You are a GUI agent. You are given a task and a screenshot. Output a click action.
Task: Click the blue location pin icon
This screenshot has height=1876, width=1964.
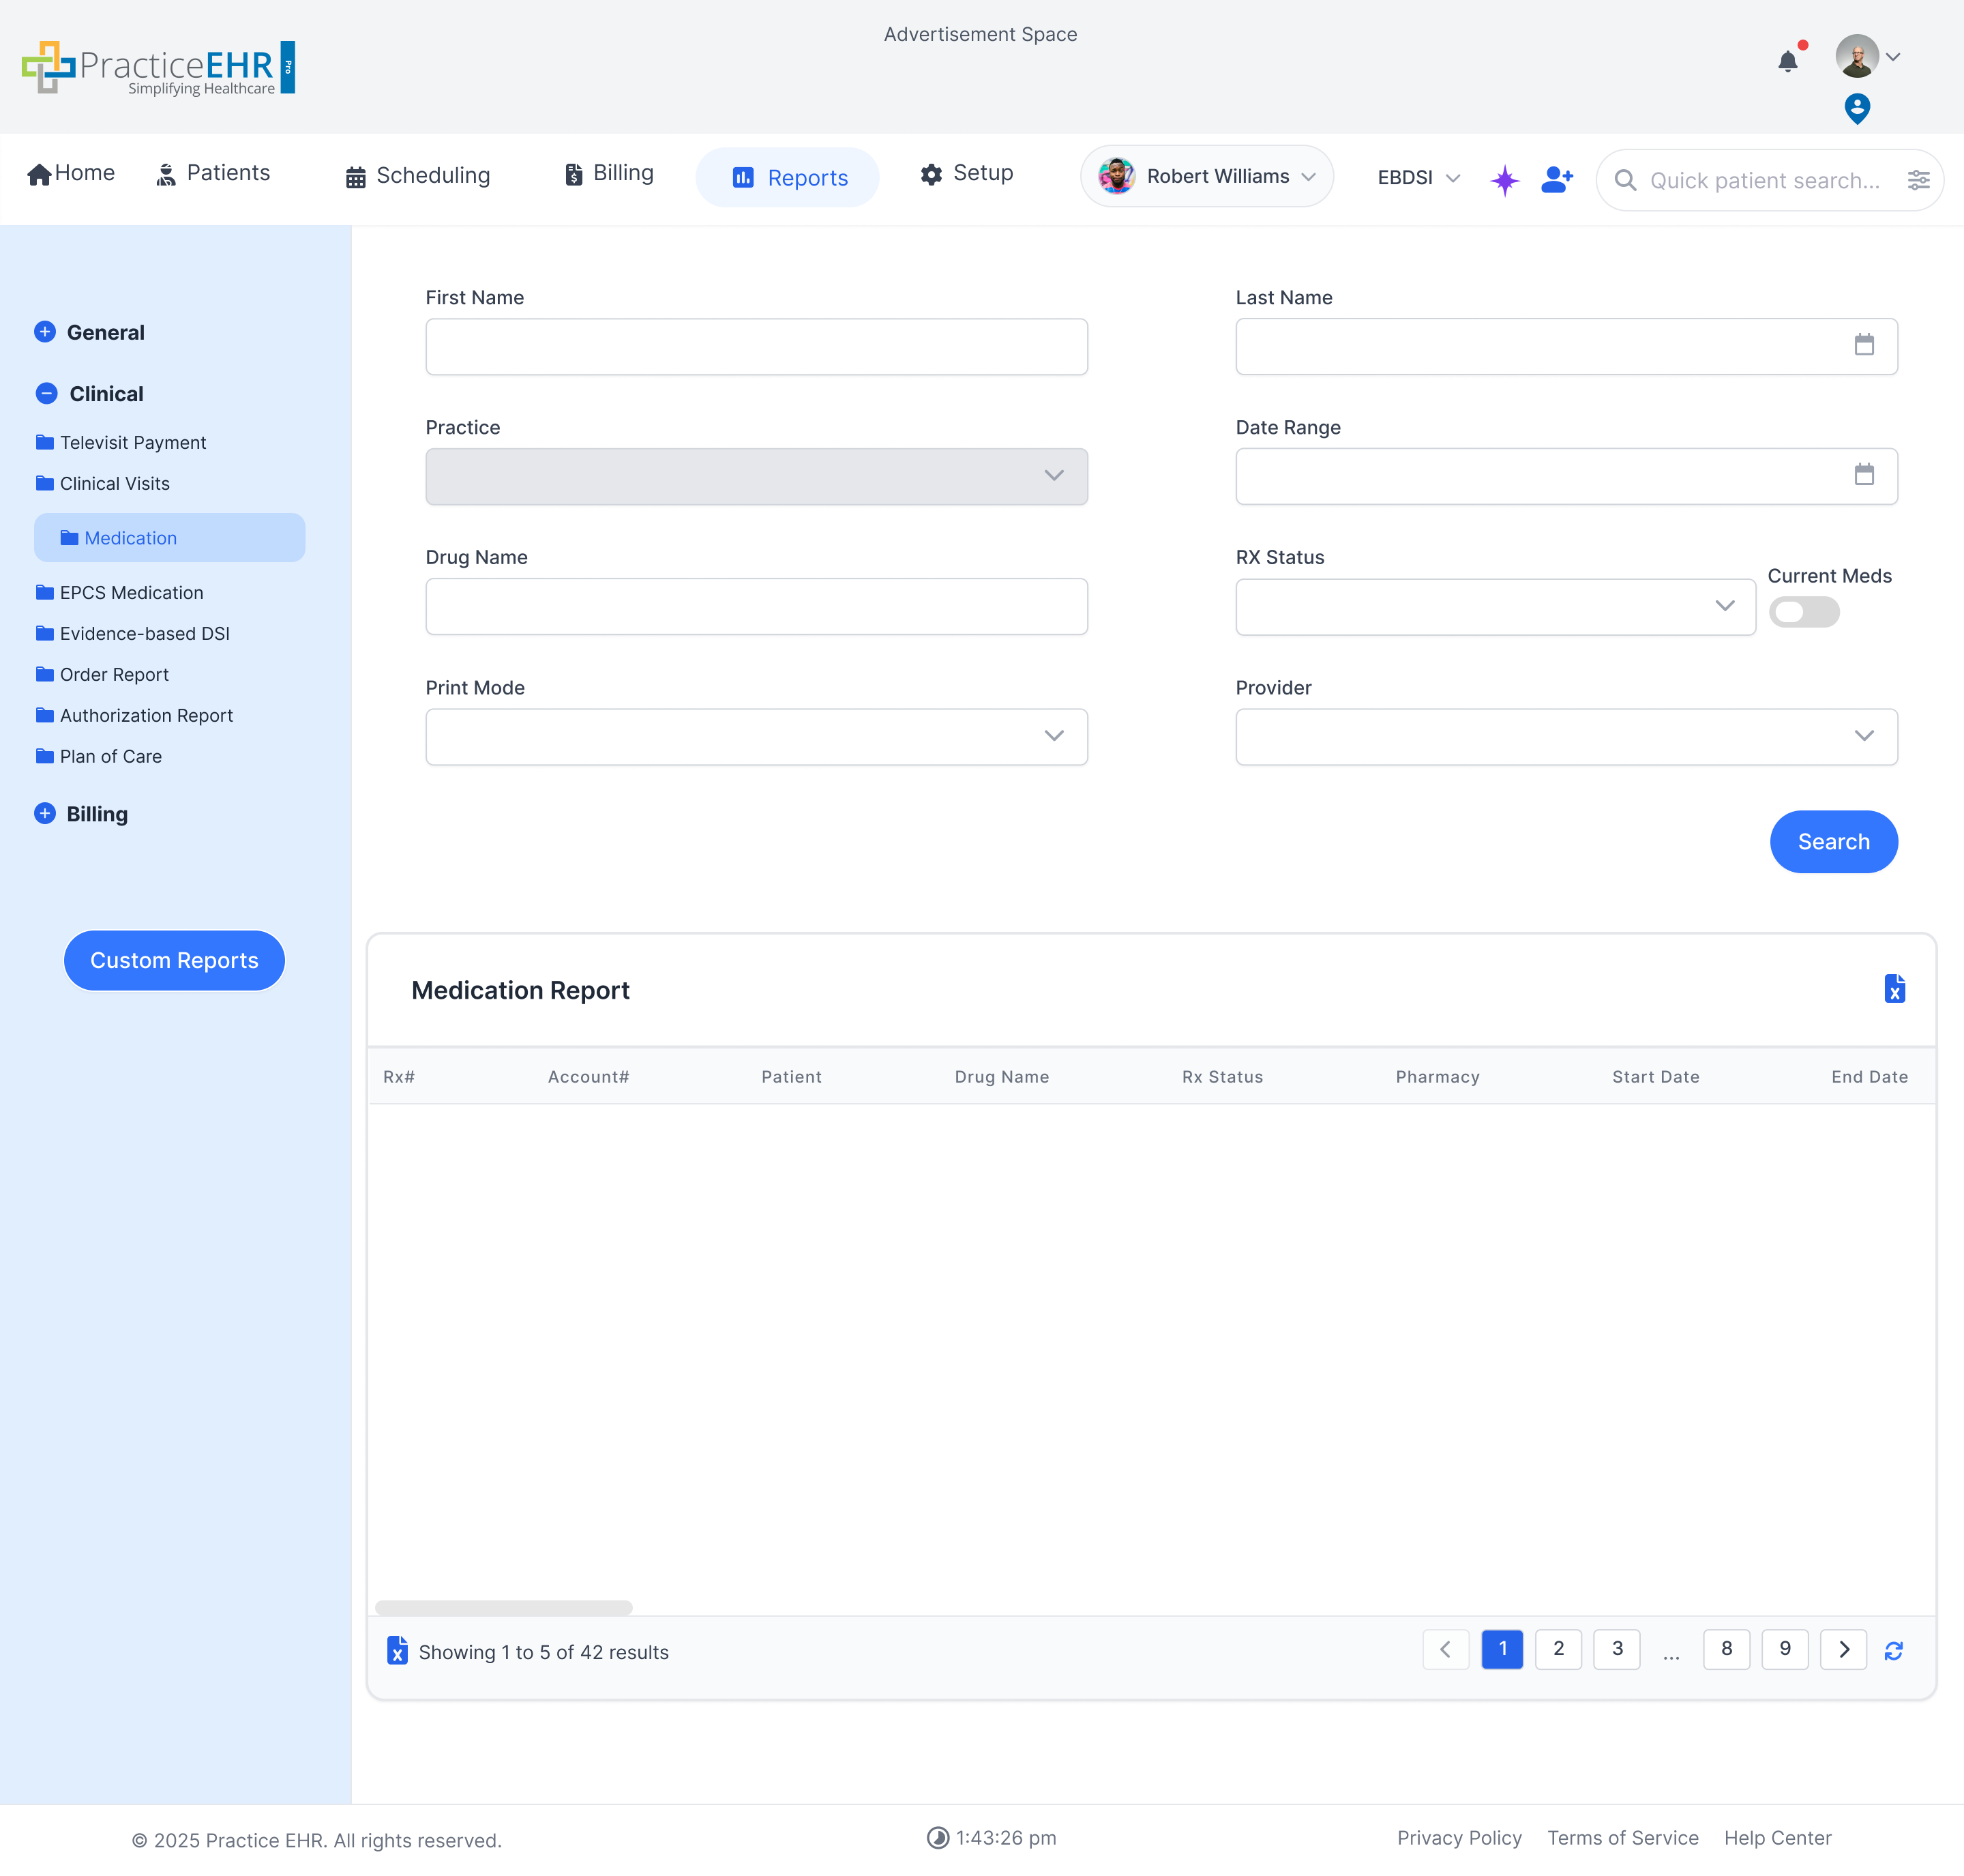pyautogui.click(x=1856, y=108)
